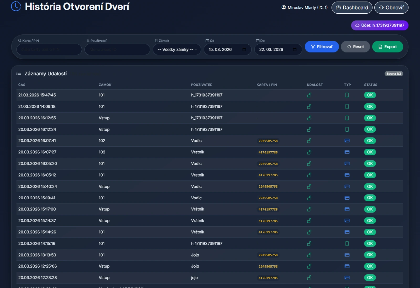
Task: Export the event records
Action: tap(387, 47)
